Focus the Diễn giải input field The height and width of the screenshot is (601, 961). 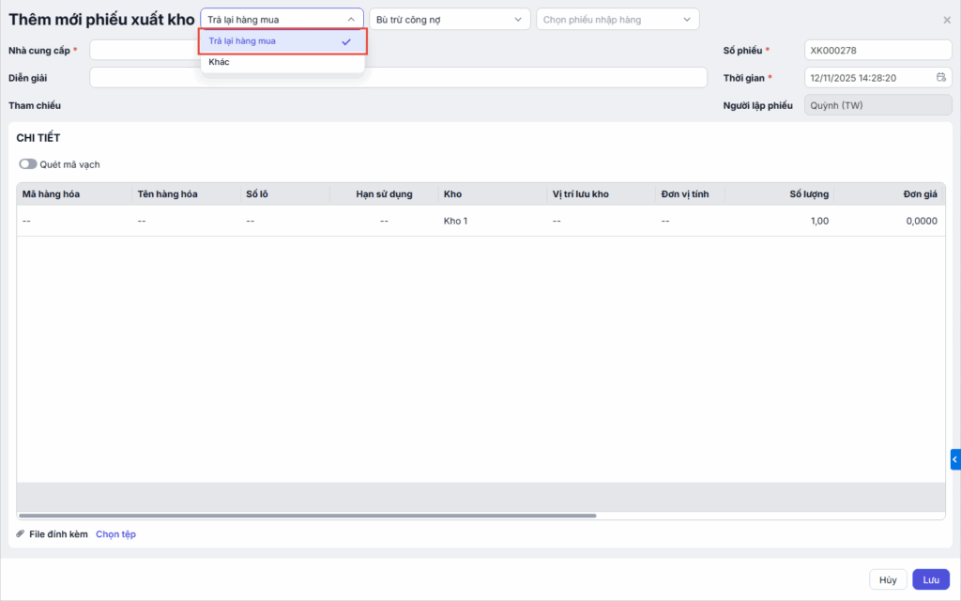pyautogui.click(x=398, y=78)
